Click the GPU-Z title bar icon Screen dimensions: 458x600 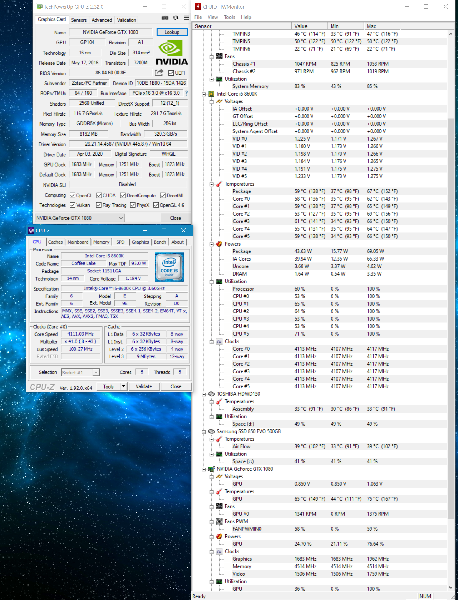[x=40, y=7]
